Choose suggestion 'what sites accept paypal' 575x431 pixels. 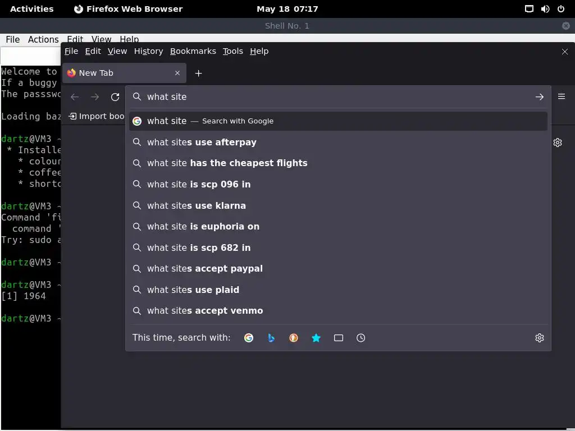(x=338, y=269)
